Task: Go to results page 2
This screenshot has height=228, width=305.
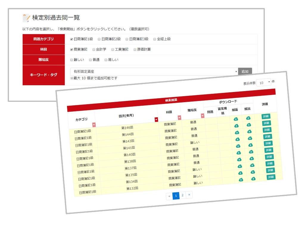Action: (183, 195)
